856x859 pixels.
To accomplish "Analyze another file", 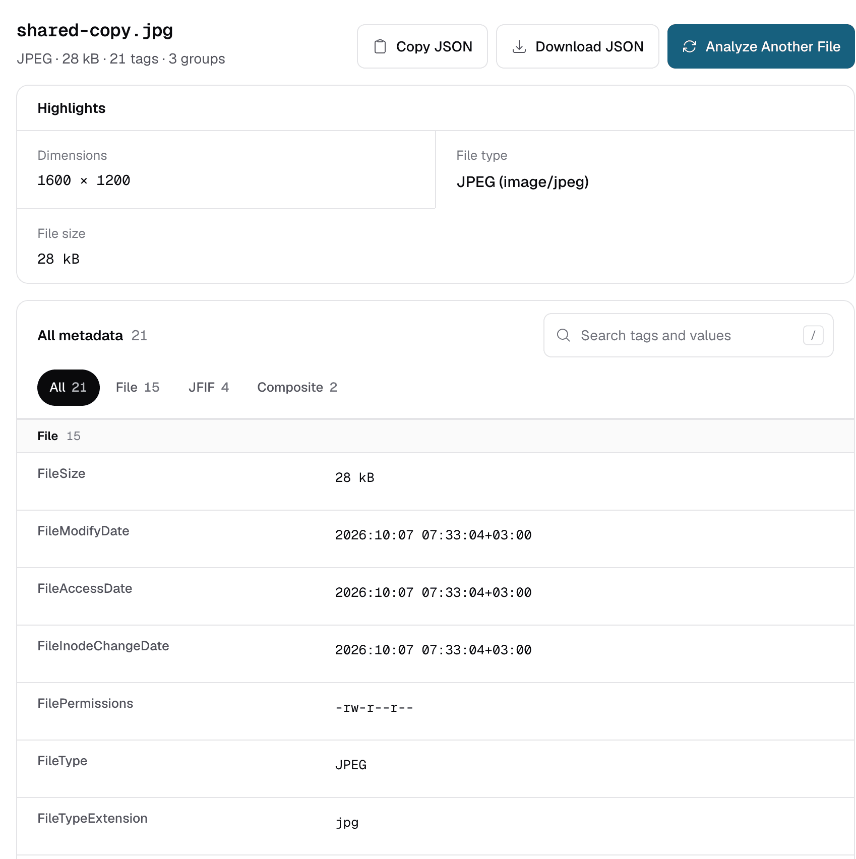I will pos(761,46).
